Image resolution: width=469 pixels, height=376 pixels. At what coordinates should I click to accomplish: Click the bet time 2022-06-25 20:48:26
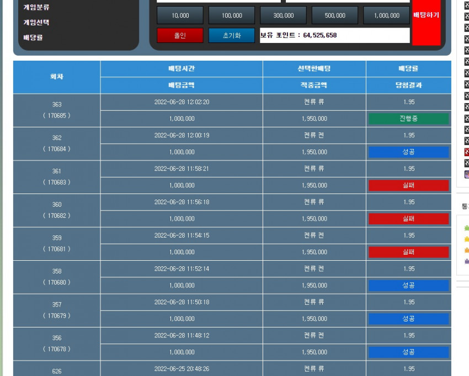click(x=182, y=369)
